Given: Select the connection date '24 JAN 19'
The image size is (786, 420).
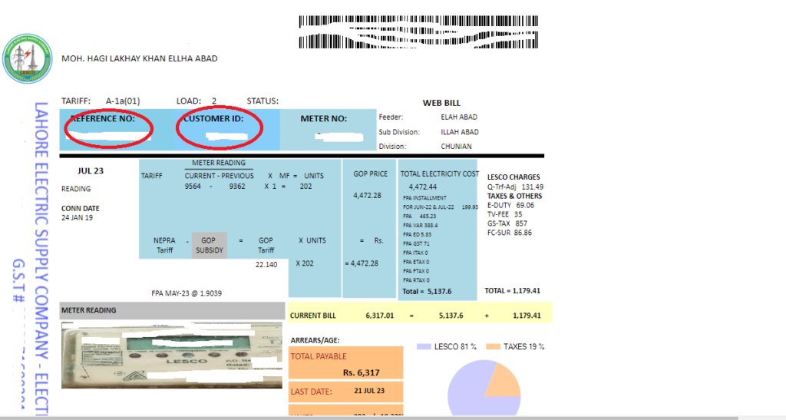Looking at the screenshot, I should pos(77,217).
